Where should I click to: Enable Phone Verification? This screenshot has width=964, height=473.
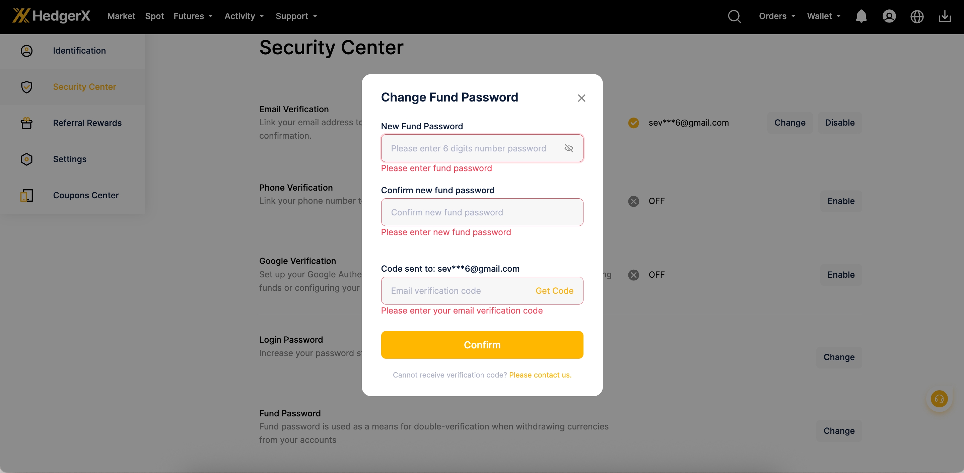click(840, 201)
